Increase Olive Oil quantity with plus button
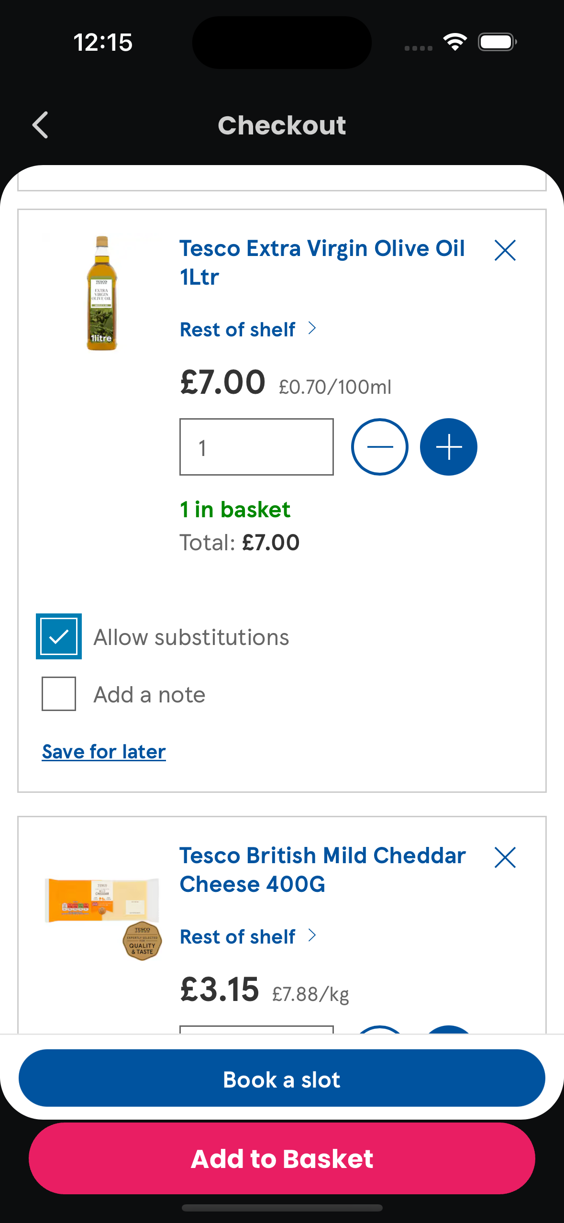564x1223 pixels. [x=448, y=447]
